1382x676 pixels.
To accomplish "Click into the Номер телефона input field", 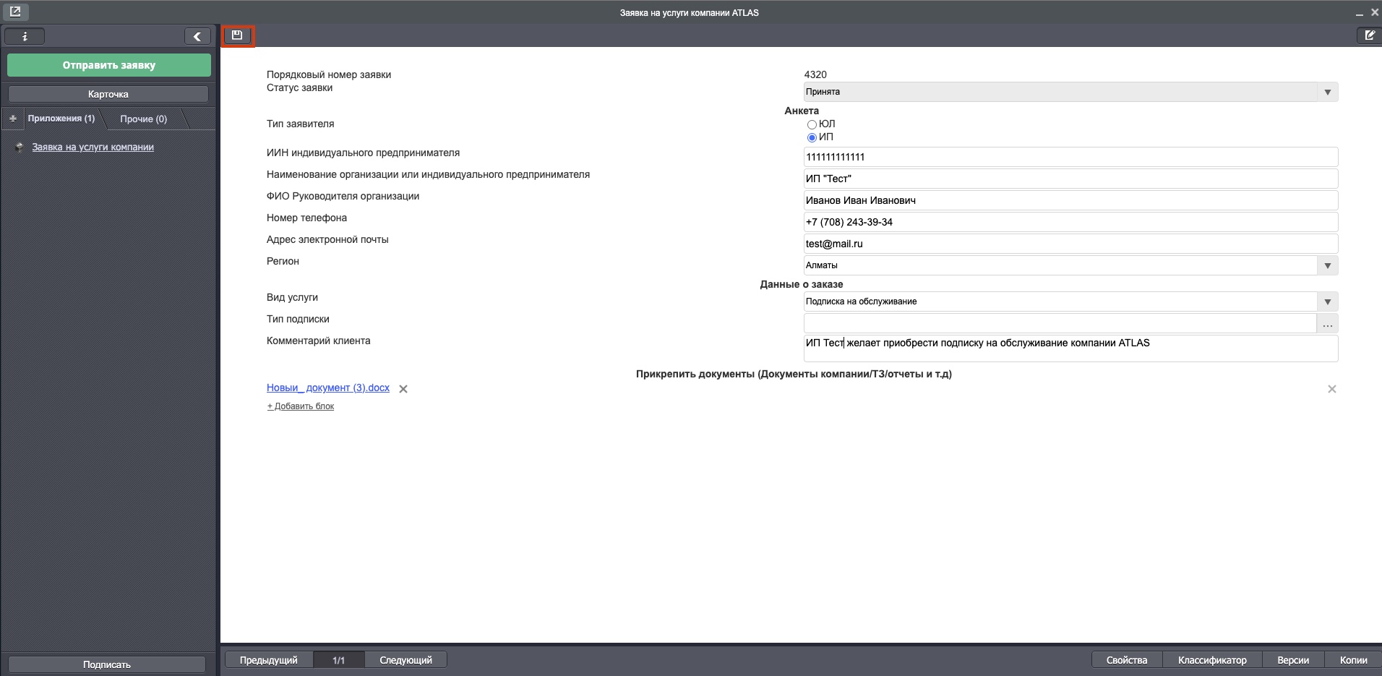I will tap(1070, 222).
